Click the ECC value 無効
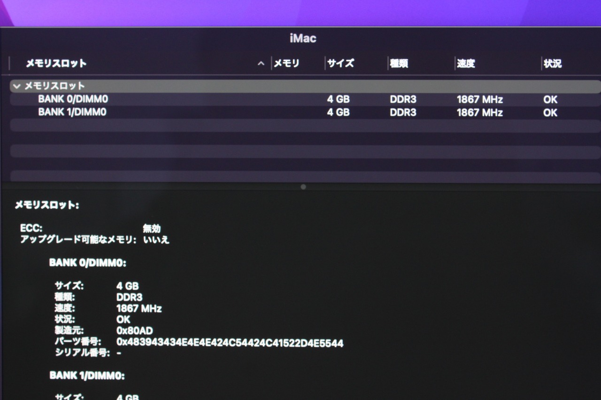Image resolution: width=601 pixels, height=400 pixels. pos(152,228)
